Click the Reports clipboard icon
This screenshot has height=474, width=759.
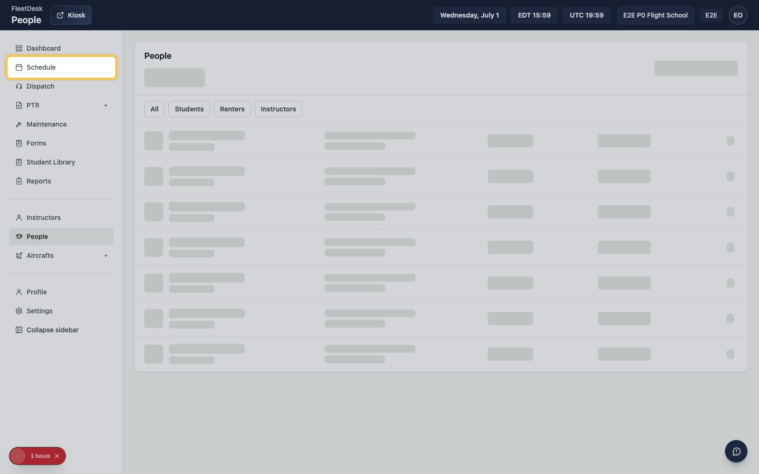19,181
